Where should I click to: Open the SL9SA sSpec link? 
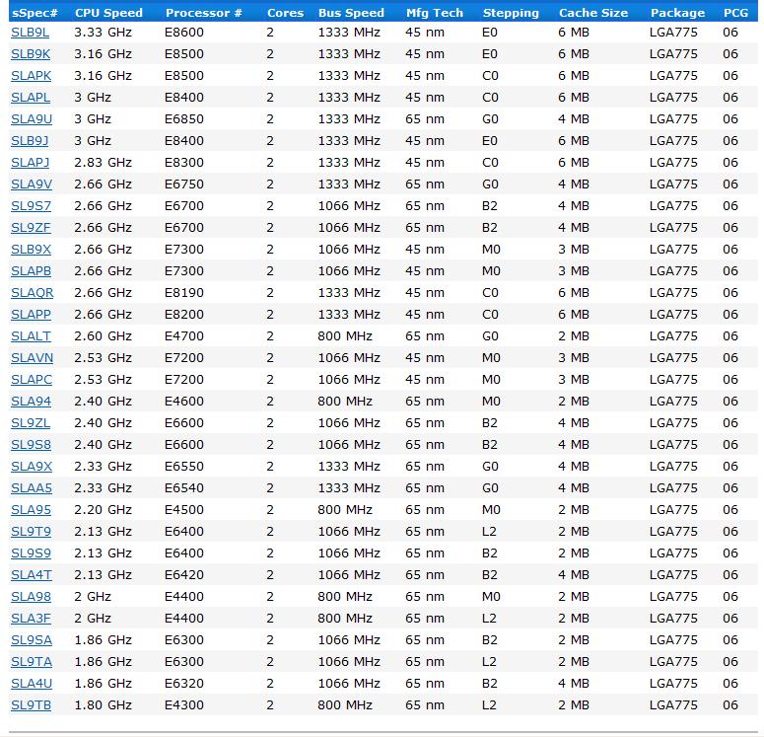[32, 640]
